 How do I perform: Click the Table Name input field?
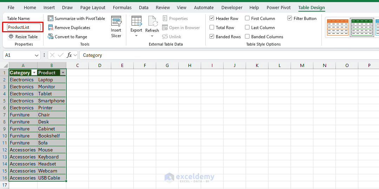[x=24, y=27]
